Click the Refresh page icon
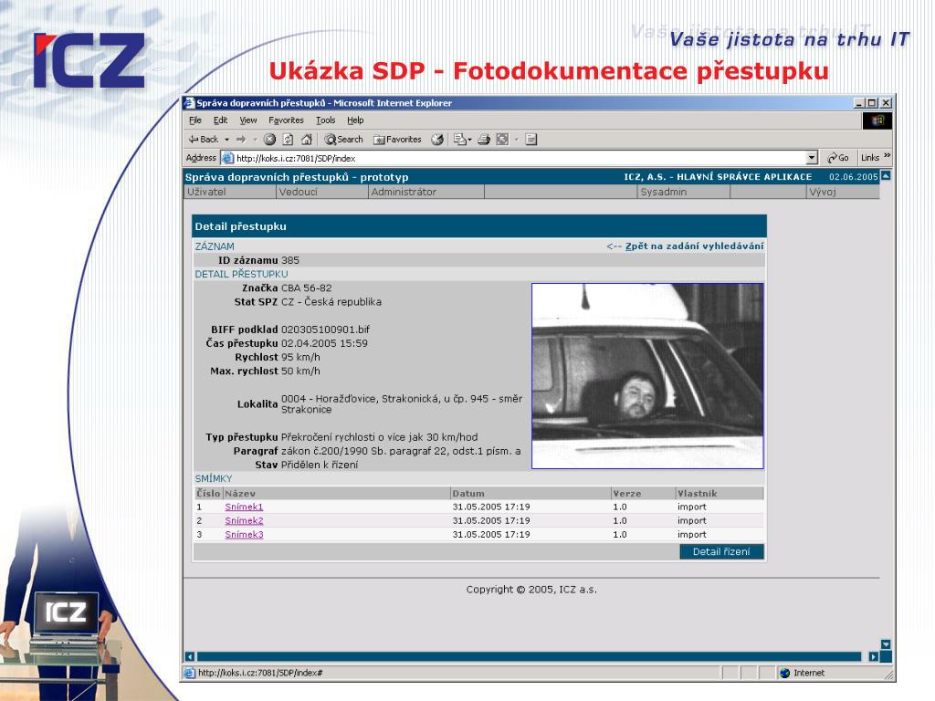935x701 pixels. (x=288, y=140)
